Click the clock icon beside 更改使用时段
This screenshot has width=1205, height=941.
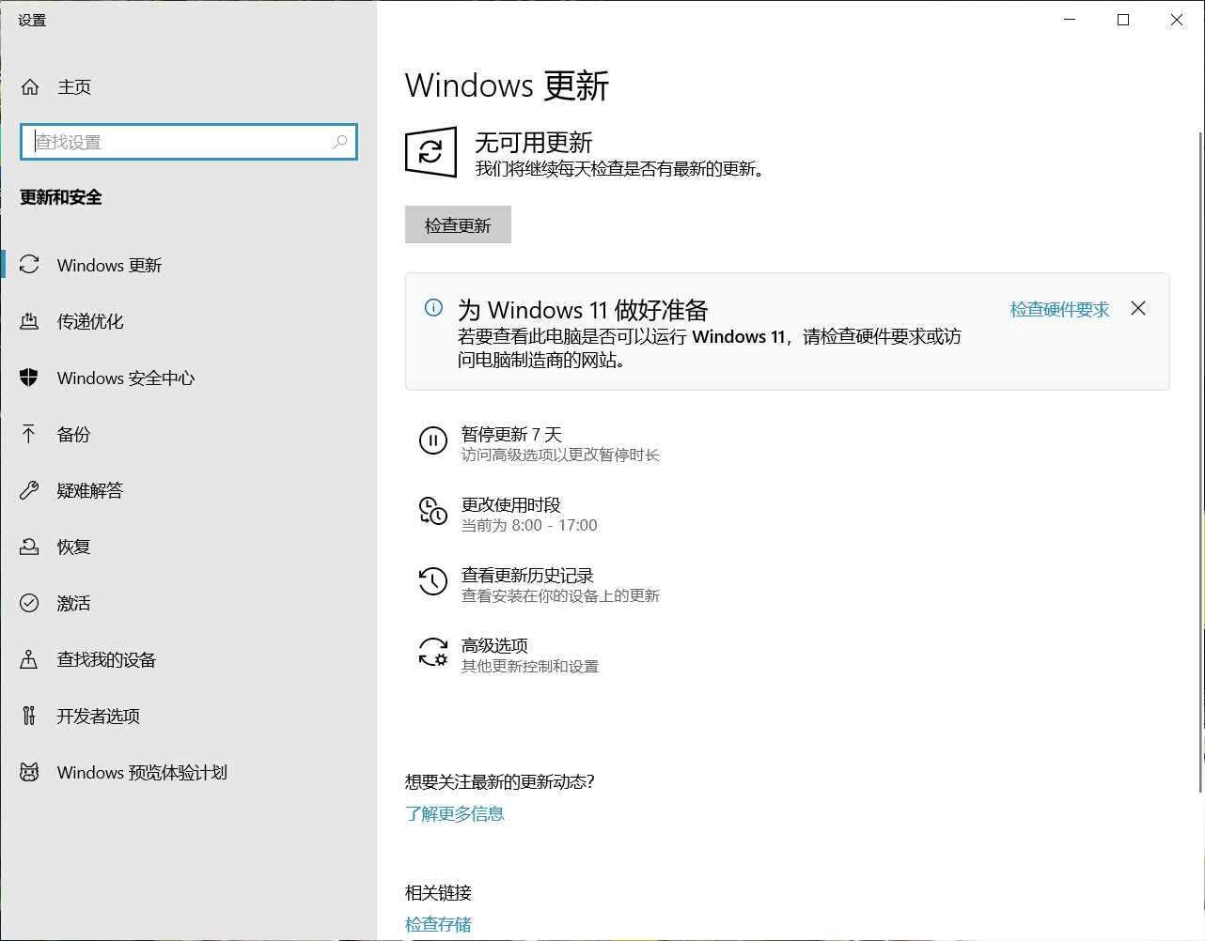coord(433,511)
